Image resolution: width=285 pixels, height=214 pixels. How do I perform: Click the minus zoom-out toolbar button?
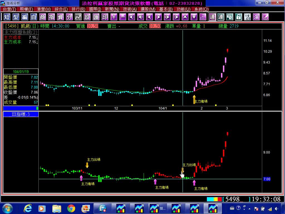123,17
